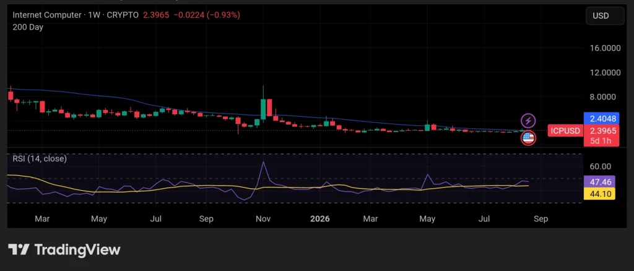The image size is (634, 271).
Task: Open the USD currency selector
Action: click(x=605, y=15)
